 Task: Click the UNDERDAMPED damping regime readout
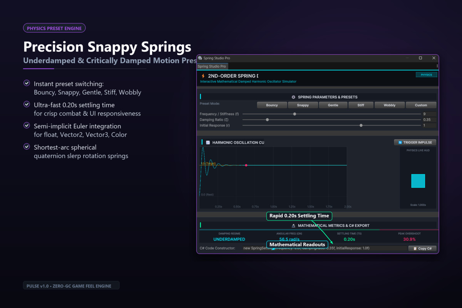(x=229, y=239)
